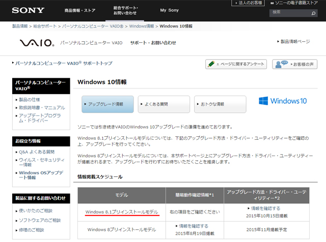Screen dimensions: 326x242
Task: Open 商品情報・ストア menu
Action: click(80, 10)
